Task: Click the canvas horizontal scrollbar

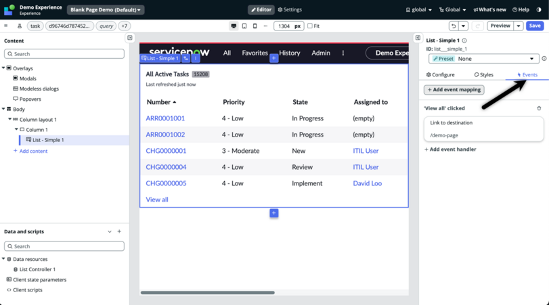Action: coord(207,293)
